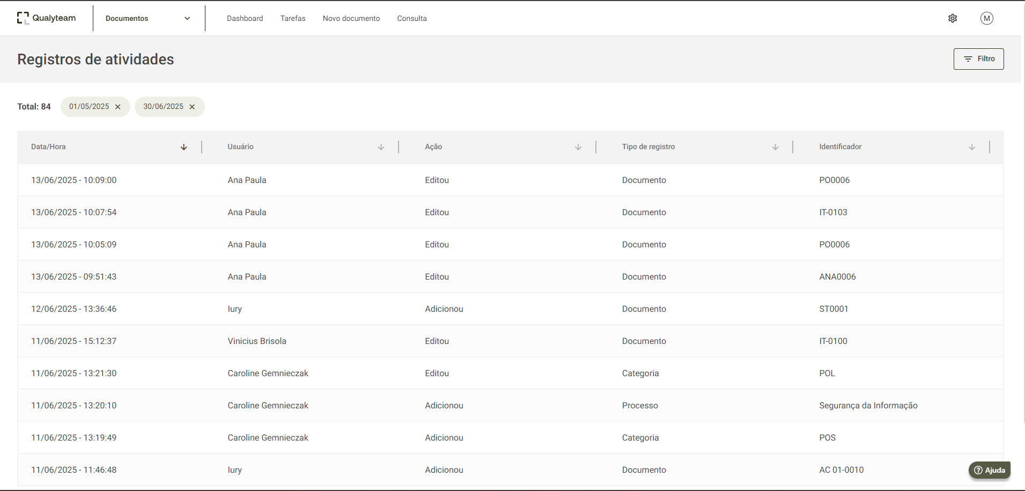Remove the 30/06/2025 date filter chip
The width and height of the screenshot is (1025, 491).
click(192, 107)
